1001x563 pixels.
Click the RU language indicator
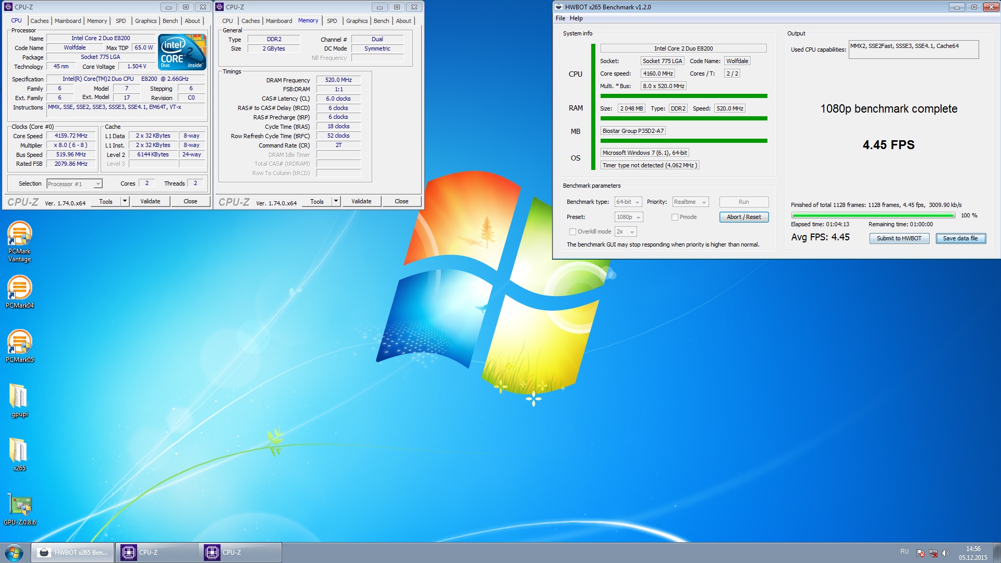(905, 552)
